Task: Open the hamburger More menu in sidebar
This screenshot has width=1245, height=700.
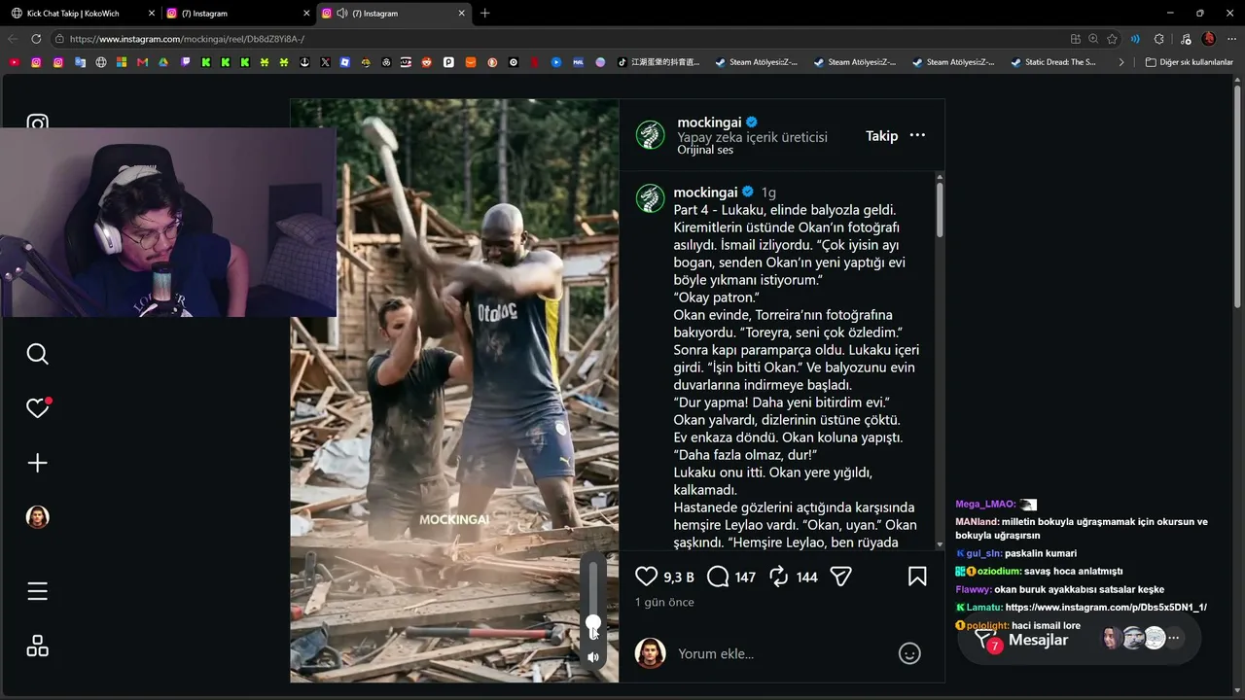Action: 37,591
